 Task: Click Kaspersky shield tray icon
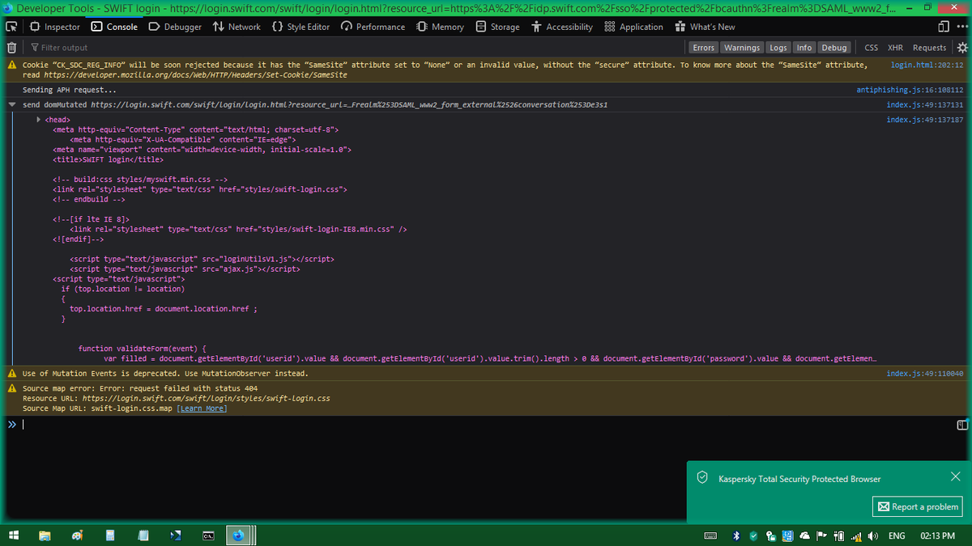[x=752, y=535]
